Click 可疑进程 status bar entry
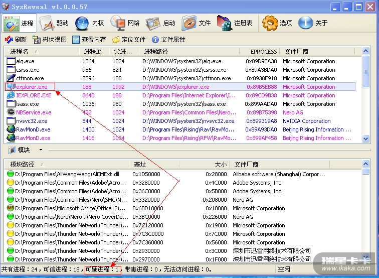This screenshot has height=278, width=379. (103, 269)
